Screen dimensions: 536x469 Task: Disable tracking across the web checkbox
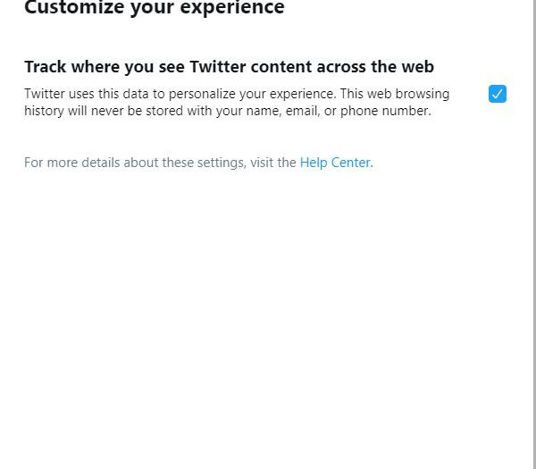coord(498,94)
